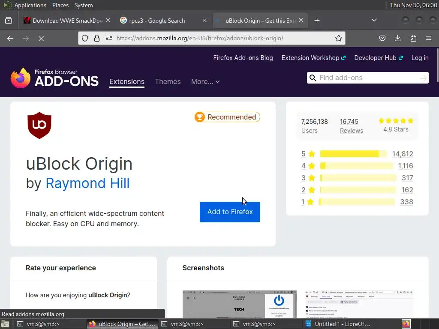Viewport: 439px width, 329px height.
Task: Select the Extensions navigation item
Action: (127, 82)
